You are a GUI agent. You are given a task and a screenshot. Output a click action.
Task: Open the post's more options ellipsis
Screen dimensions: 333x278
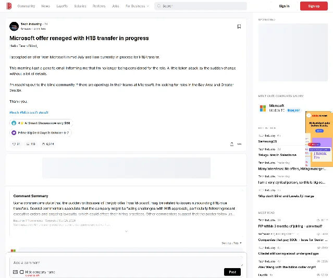click(x=239, y=144)
